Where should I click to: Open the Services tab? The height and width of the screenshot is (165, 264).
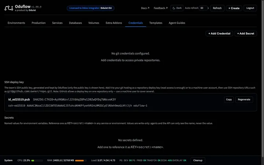coord(57,23)
